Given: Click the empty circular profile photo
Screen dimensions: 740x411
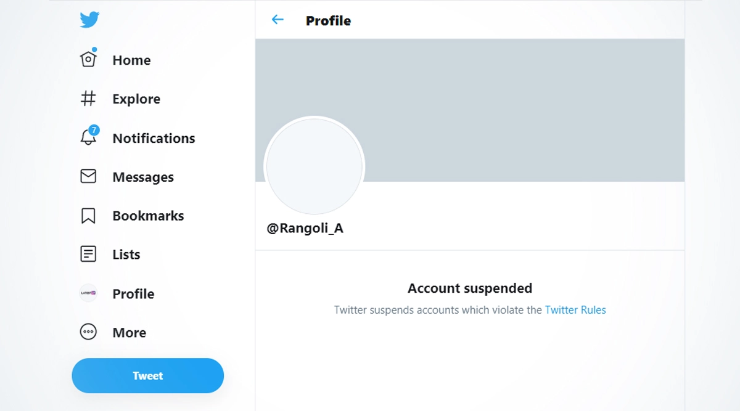Looking at the screenshot, I should (314, 166).
